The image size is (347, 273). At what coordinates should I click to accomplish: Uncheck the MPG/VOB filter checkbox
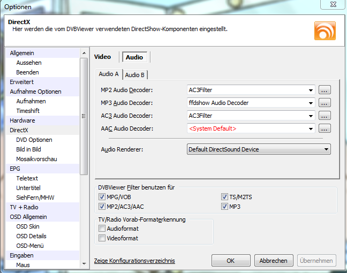coord(102,196)
